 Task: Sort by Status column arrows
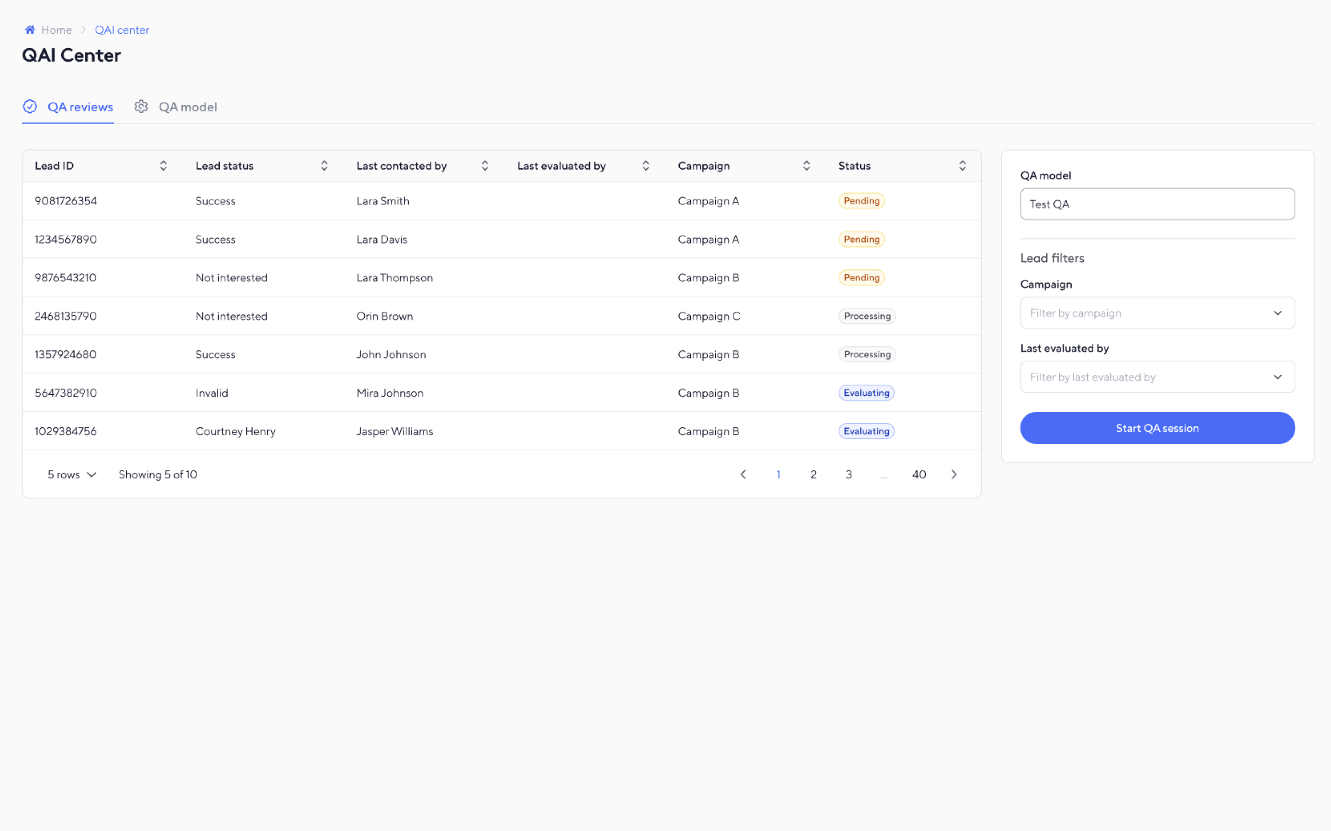tap(962, 166)
